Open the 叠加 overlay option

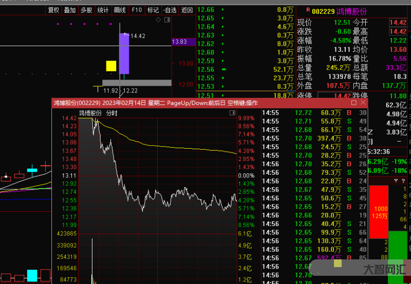click(69, 10)
